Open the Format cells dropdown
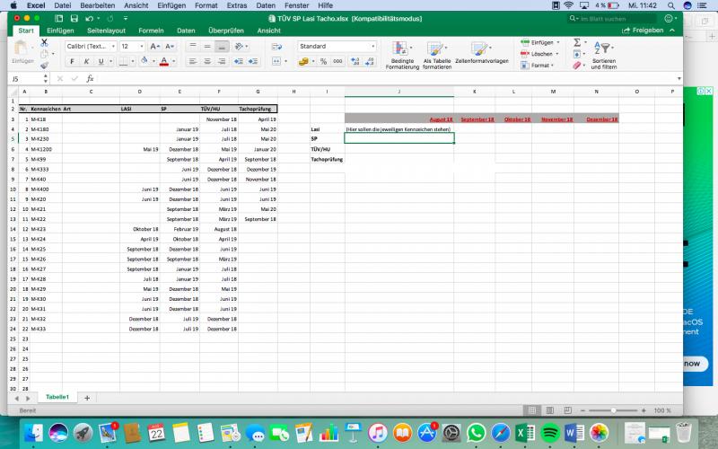 coord(537,65)
